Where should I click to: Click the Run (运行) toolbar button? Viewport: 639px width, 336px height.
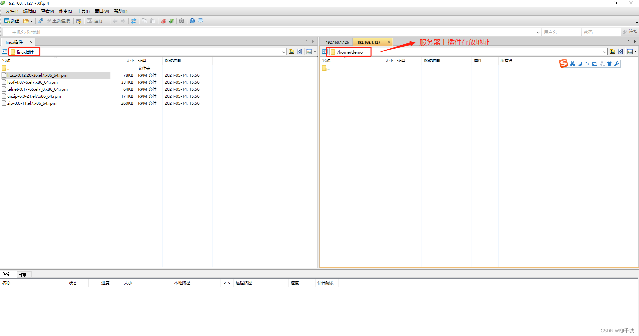pos(95,21)
